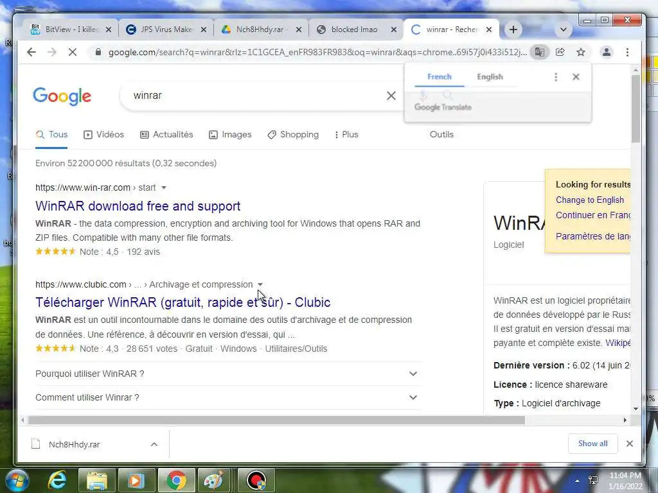Open a new tab with plus button
The width and height of the screenshot is (658, 493).
[513, 30]
